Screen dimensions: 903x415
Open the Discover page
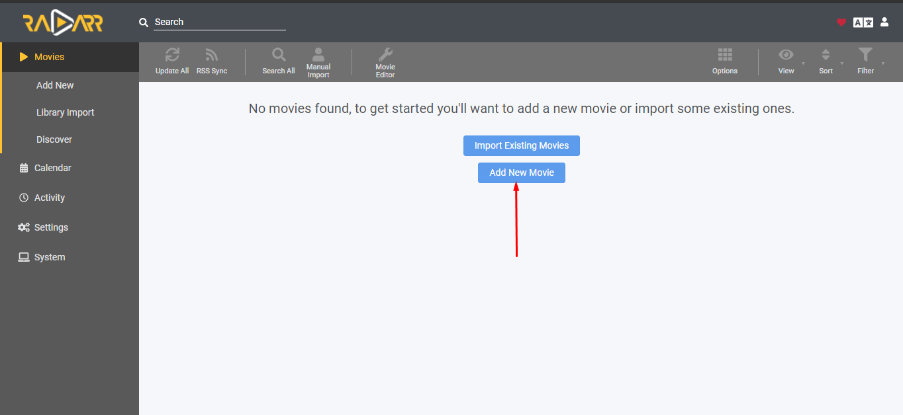[x=54, y=139]
